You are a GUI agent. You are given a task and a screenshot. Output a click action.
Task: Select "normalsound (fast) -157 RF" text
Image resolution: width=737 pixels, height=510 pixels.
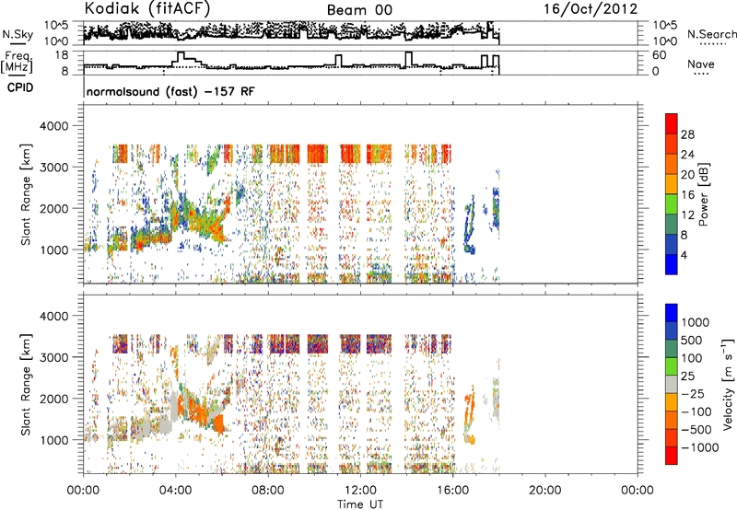click(170, 91)
